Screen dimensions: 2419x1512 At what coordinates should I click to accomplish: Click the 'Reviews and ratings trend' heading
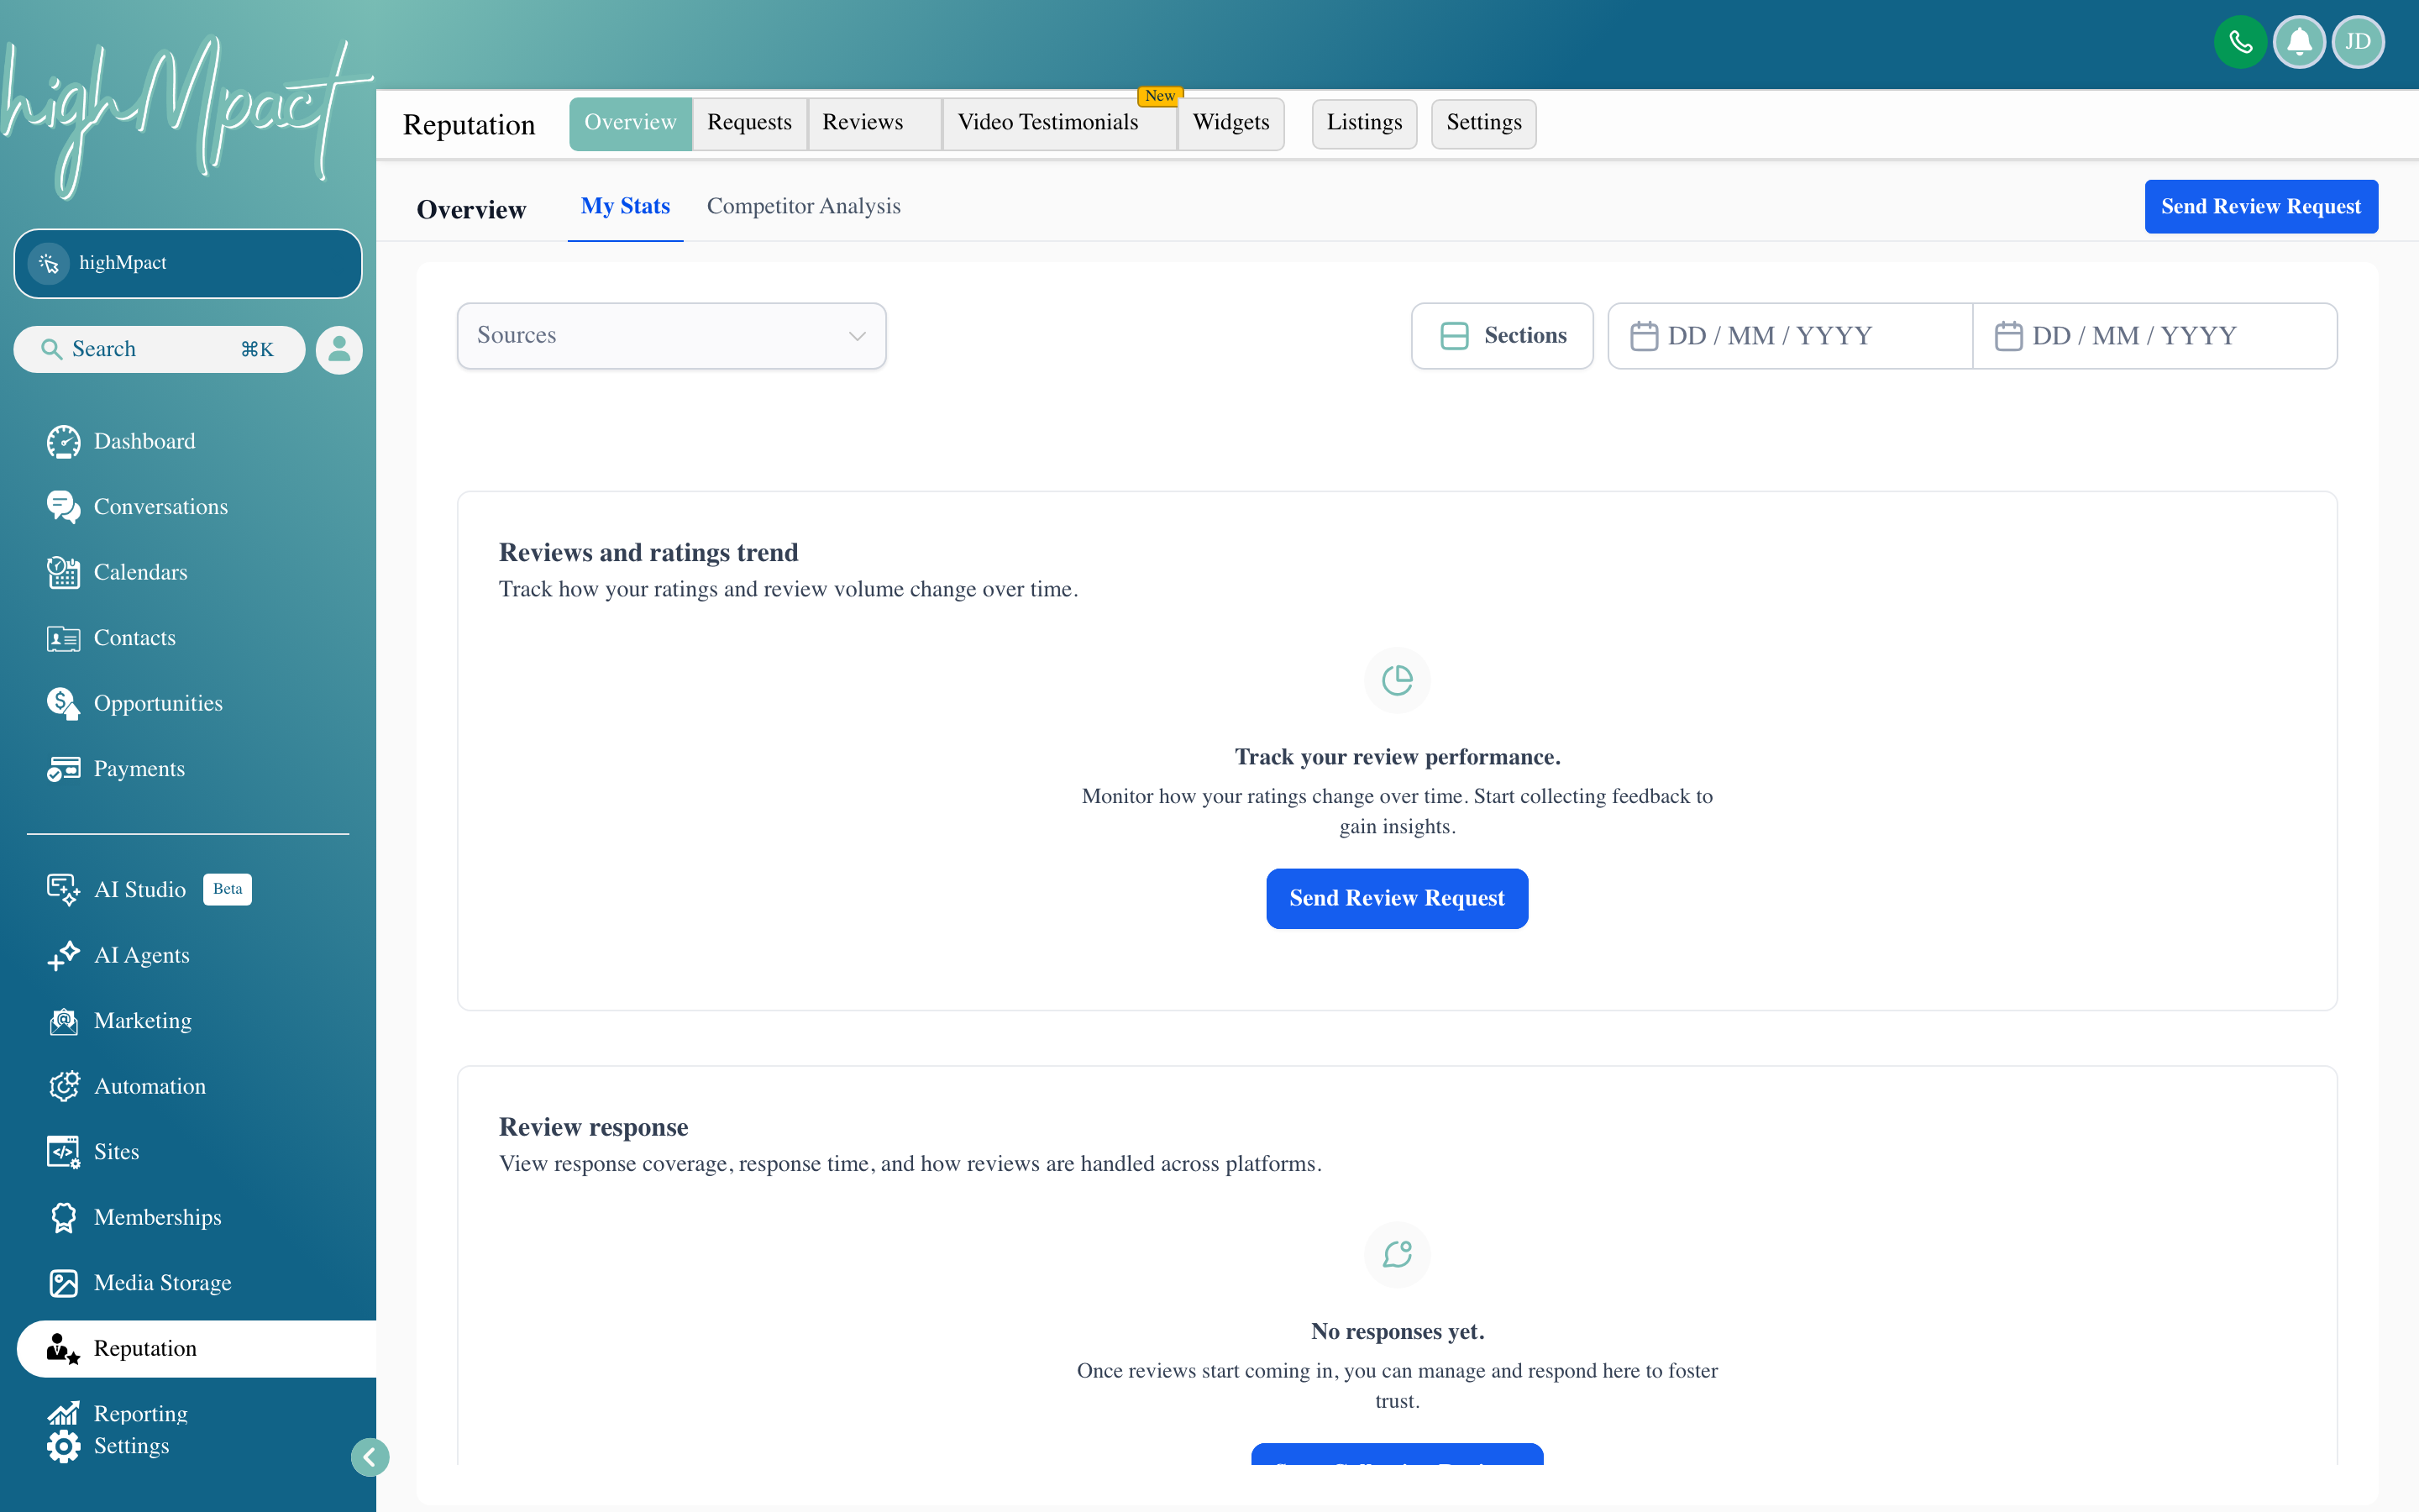648,552
